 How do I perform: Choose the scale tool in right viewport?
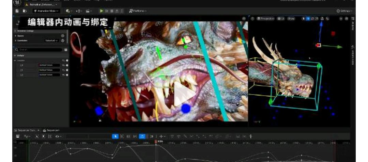click(317, 19)
